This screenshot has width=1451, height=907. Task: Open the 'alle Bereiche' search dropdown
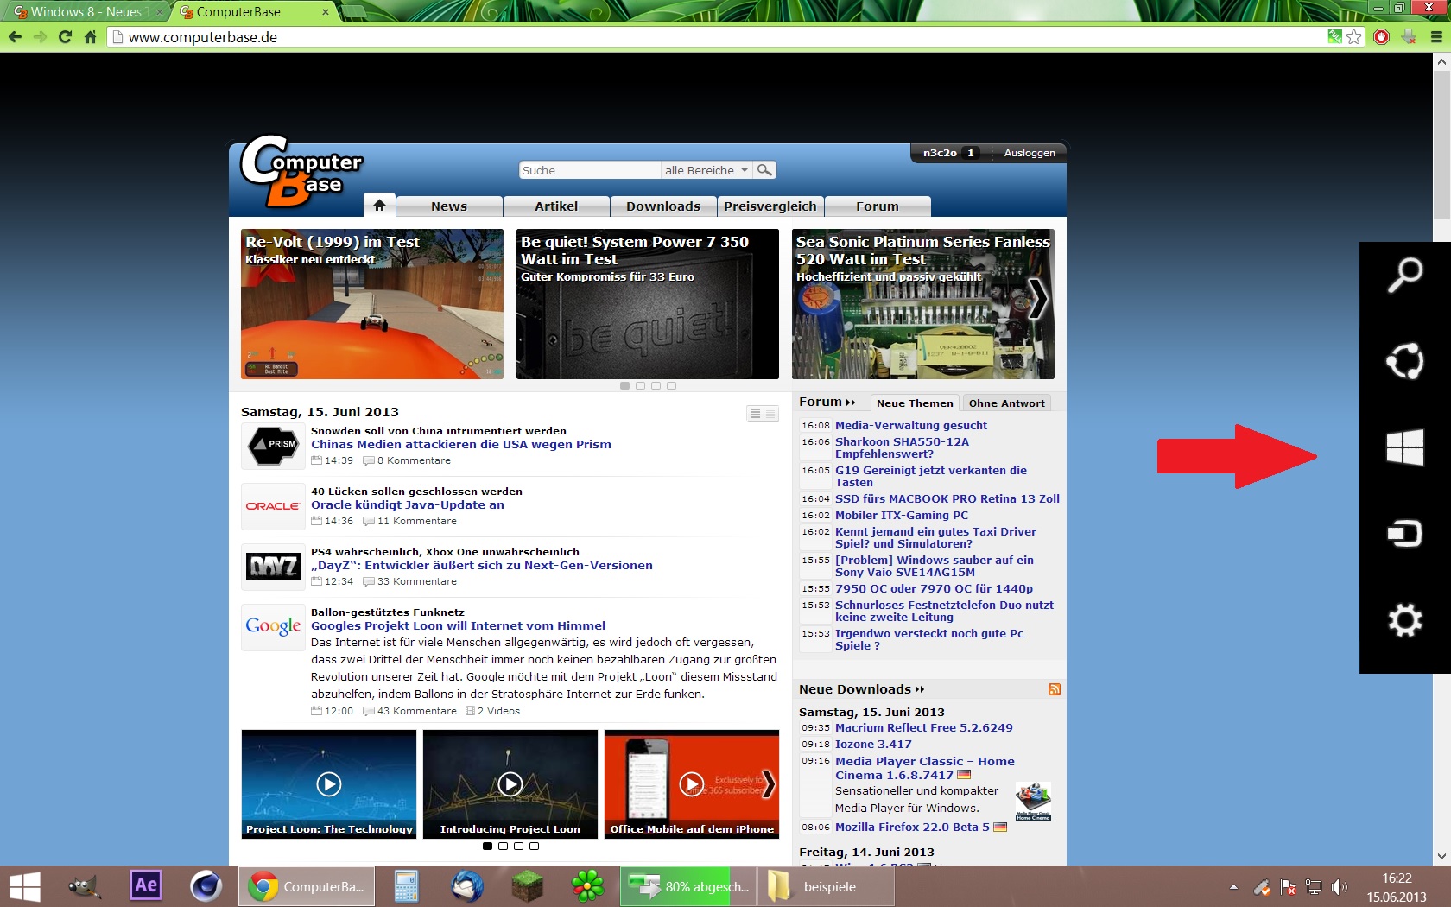[706, 170]
